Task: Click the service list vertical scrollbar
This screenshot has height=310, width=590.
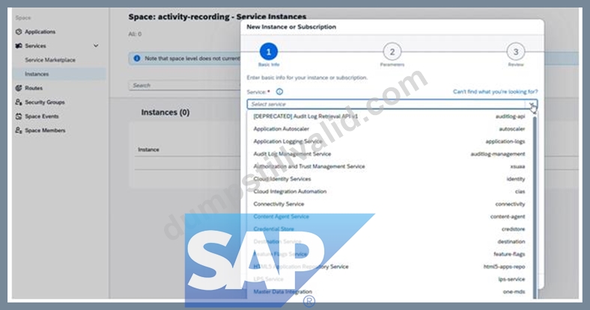Action: pyautogui.click(x=535, y=206)
